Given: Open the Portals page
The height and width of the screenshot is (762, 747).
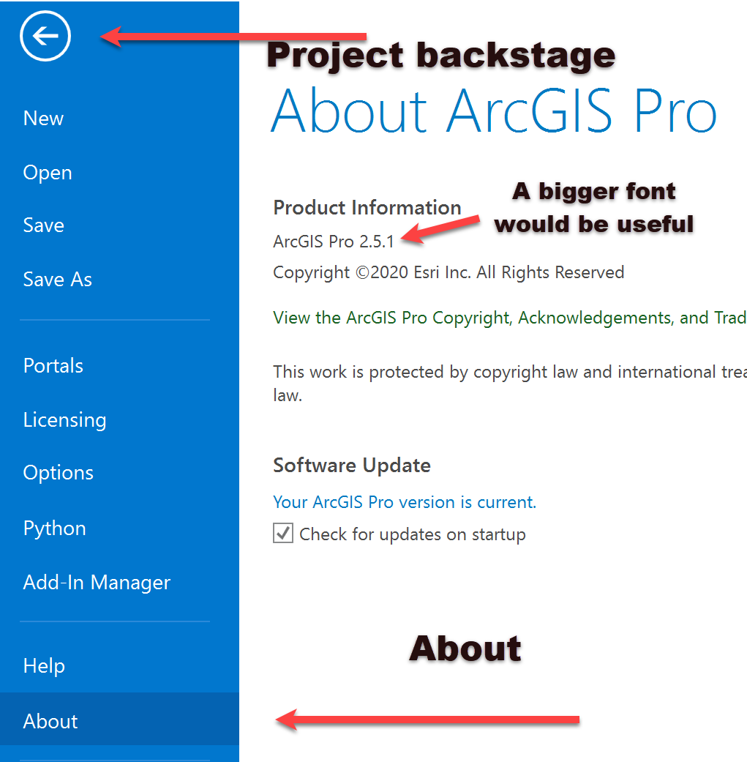Looking at the screenshot, I should pyautogui.click(x=53, y=366).
